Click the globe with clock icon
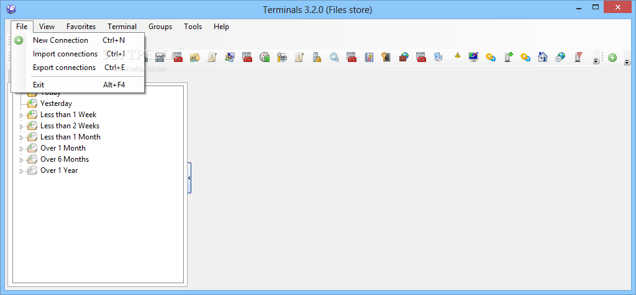The height and width of the screenshot is (295, 636). click(561, 57)
